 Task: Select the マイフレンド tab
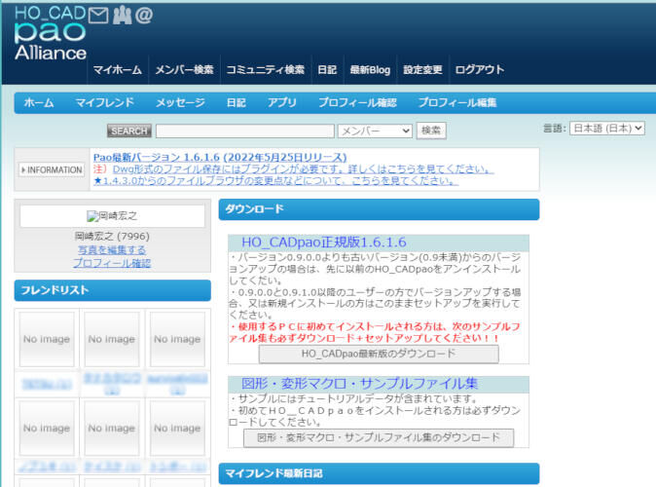point(104,102)
